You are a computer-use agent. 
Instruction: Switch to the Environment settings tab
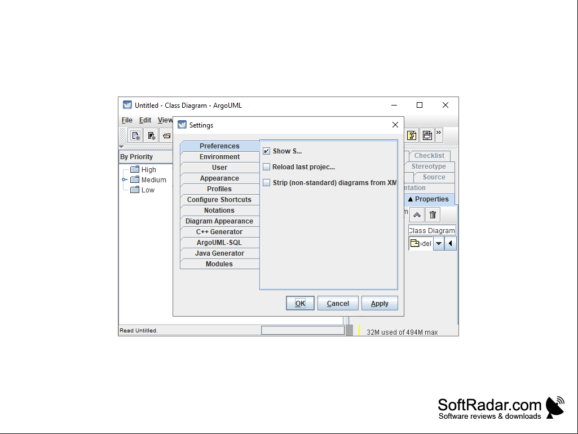[220, 157]
